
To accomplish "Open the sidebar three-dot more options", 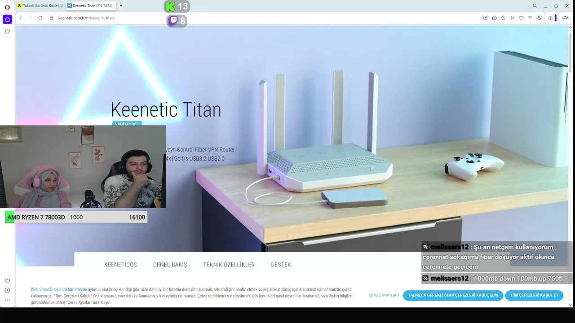I will 7,300.
